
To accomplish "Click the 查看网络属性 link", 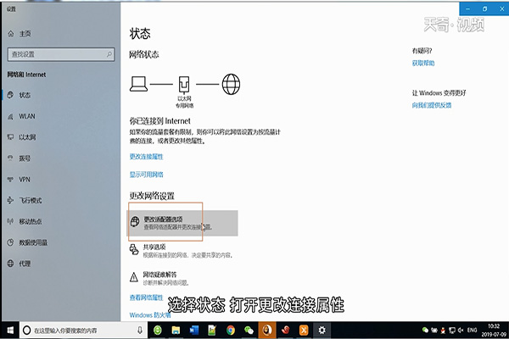I will (x=146, y=297).
